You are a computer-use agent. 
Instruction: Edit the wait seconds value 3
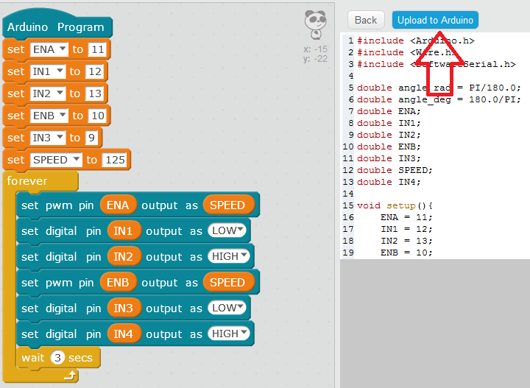pos(58,358)
